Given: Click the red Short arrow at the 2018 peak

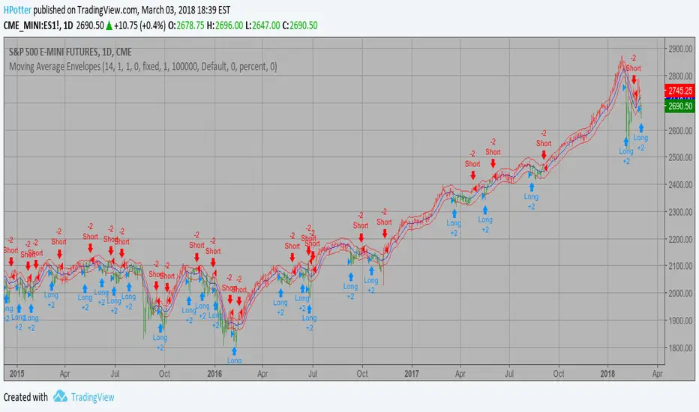Looking at the screenshot, I should tap(634, 79).
